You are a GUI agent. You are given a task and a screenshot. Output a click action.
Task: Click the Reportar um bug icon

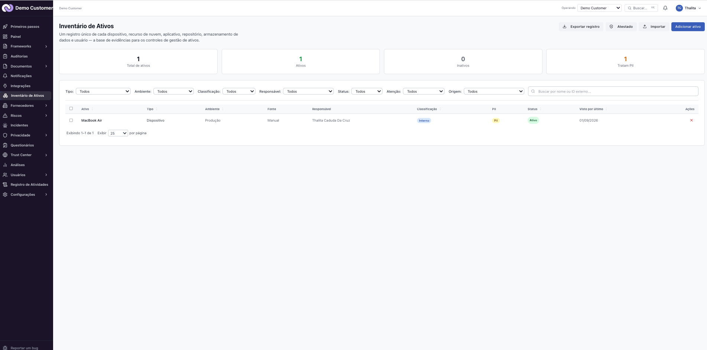(x=5, y=348)
